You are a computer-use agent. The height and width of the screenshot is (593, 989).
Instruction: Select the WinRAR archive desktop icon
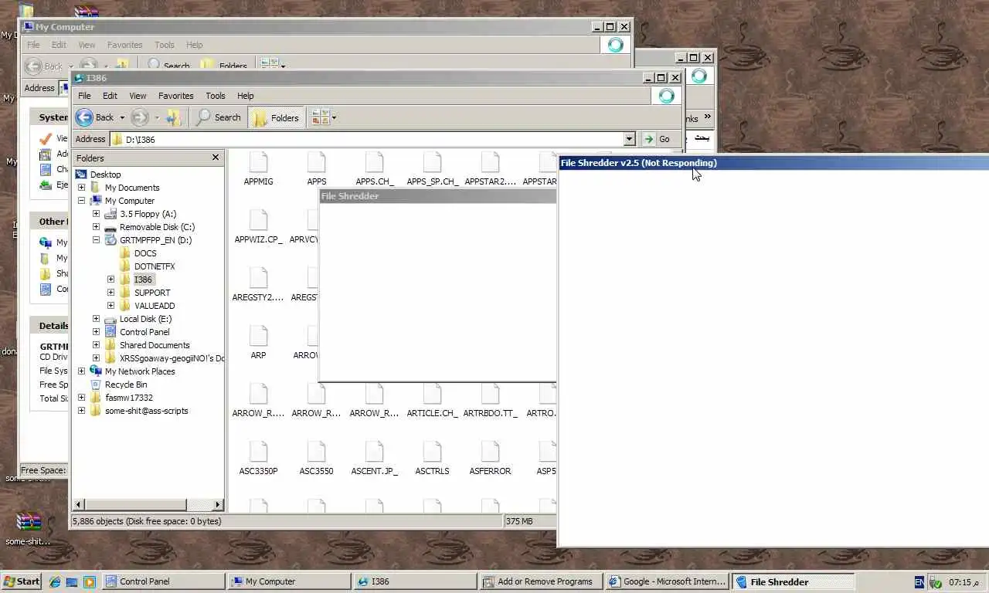tap(29, 523)
